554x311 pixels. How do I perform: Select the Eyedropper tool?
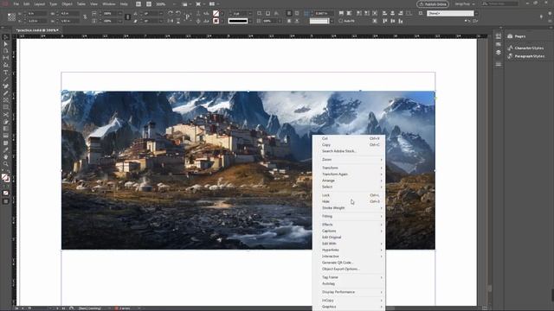pos(6,149)
